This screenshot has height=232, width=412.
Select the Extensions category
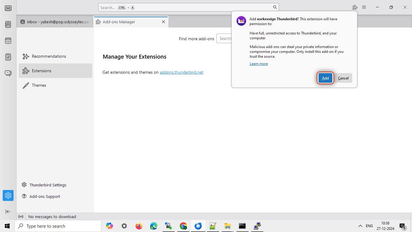point(55,71)
